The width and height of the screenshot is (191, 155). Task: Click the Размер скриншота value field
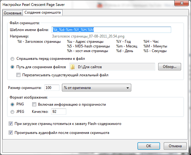click(x=52, y=88)
